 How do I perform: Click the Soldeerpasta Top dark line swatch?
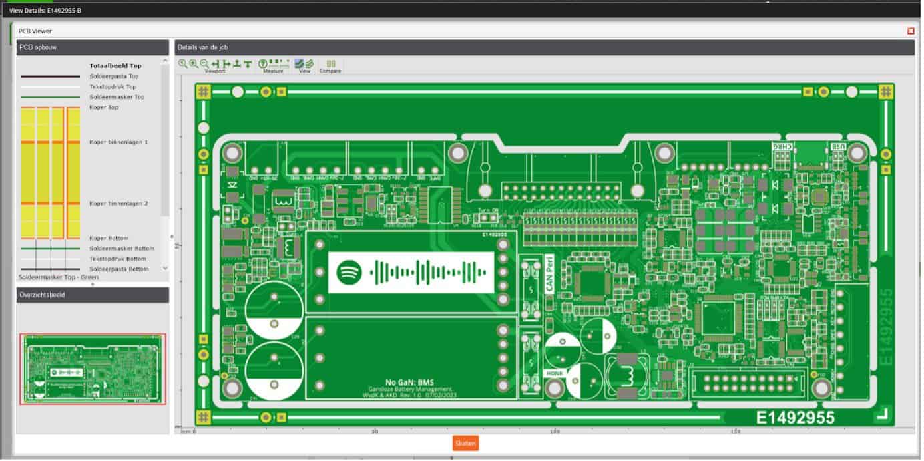(51, 76)
